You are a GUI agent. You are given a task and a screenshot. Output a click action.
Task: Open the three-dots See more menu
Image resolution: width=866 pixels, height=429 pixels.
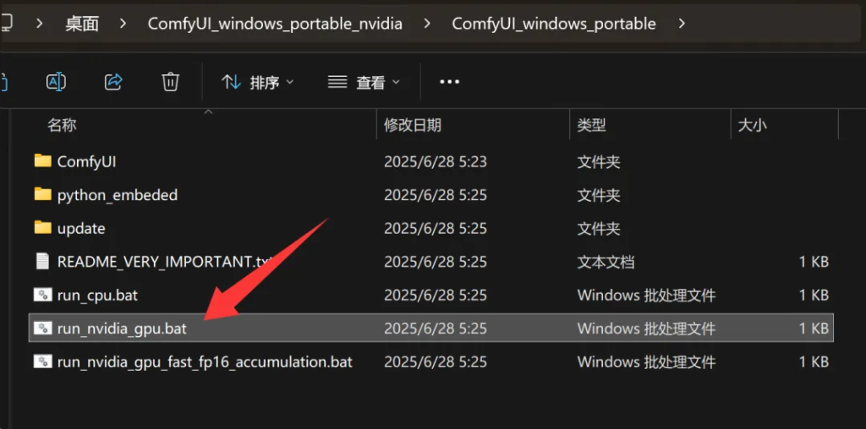(x=450, y=82)
